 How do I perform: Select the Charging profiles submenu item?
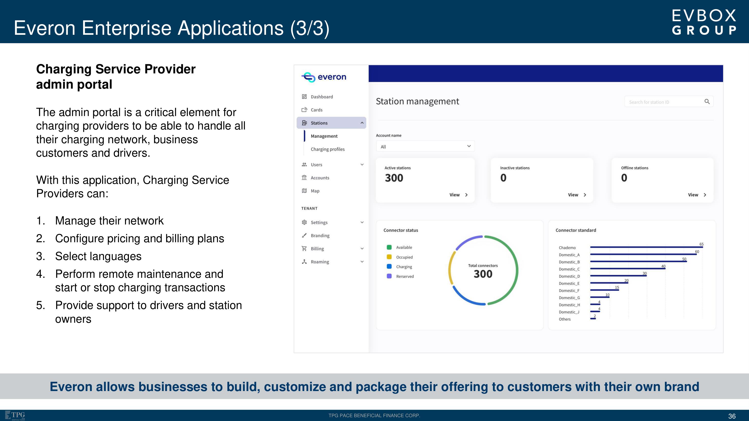point(327,149)
